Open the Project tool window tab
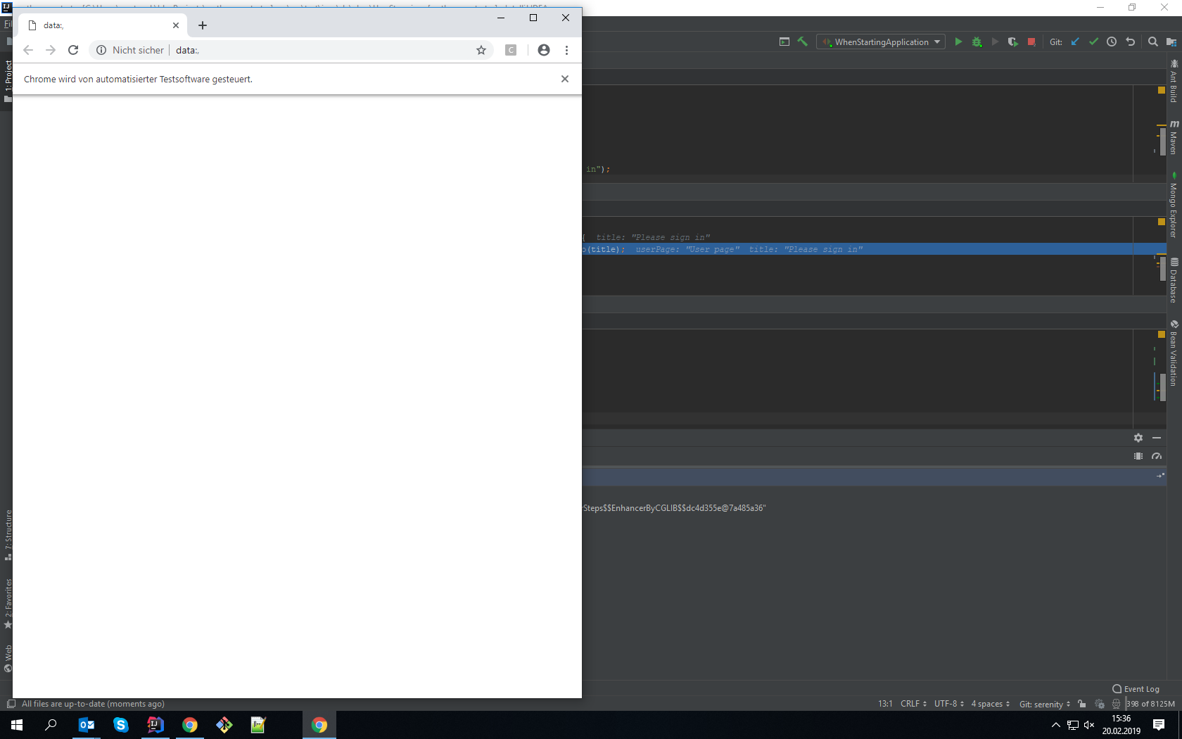1182x739 pixels. point(8,81)
